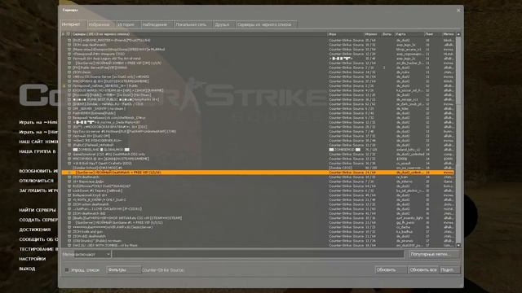
Task: Select the ZOMBIELAND GLOBALMOD server row
Action: coord(258,150)
